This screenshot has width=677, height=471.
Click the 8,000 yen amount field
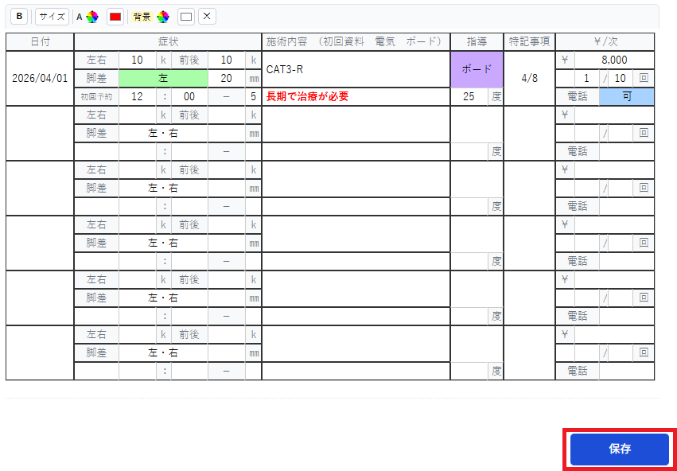(x=613, y=60)
